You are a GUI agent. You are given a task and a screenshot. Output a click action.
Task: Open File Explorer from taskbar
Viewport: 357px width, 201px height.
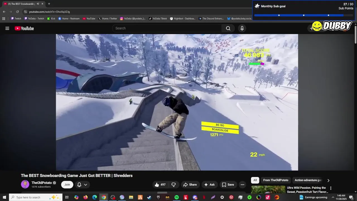(x=131, y=197)
